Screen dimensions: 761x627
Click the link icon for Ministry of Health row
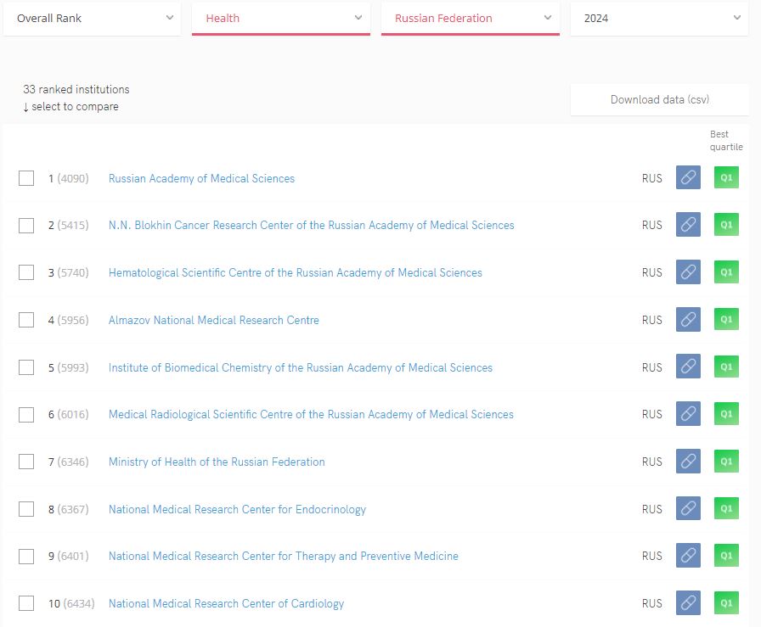[688, 462]
